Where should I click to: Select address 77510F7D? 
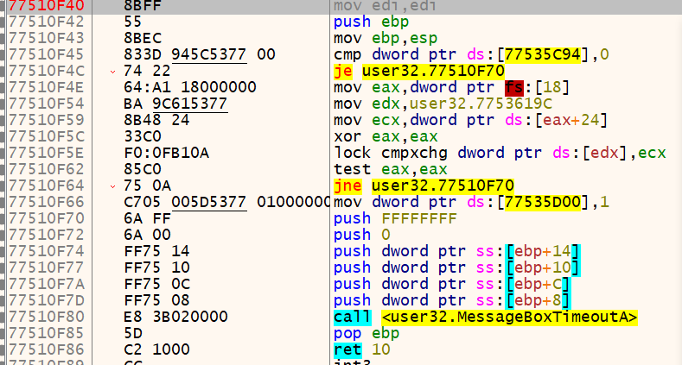click(47, 300)
